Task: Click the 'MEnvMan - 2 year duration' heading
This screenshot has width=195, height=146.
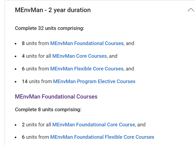Action: (53, 10)
